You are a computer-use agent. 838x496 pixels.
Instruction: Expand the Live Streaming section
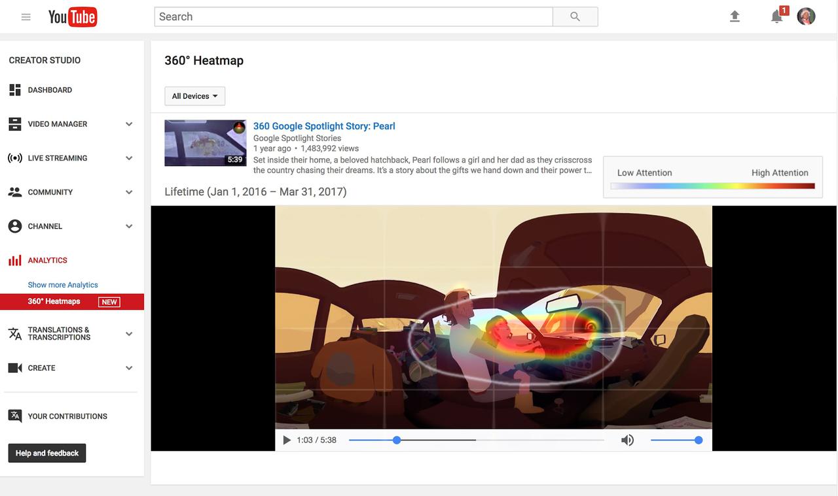click(x=129, y=158)
